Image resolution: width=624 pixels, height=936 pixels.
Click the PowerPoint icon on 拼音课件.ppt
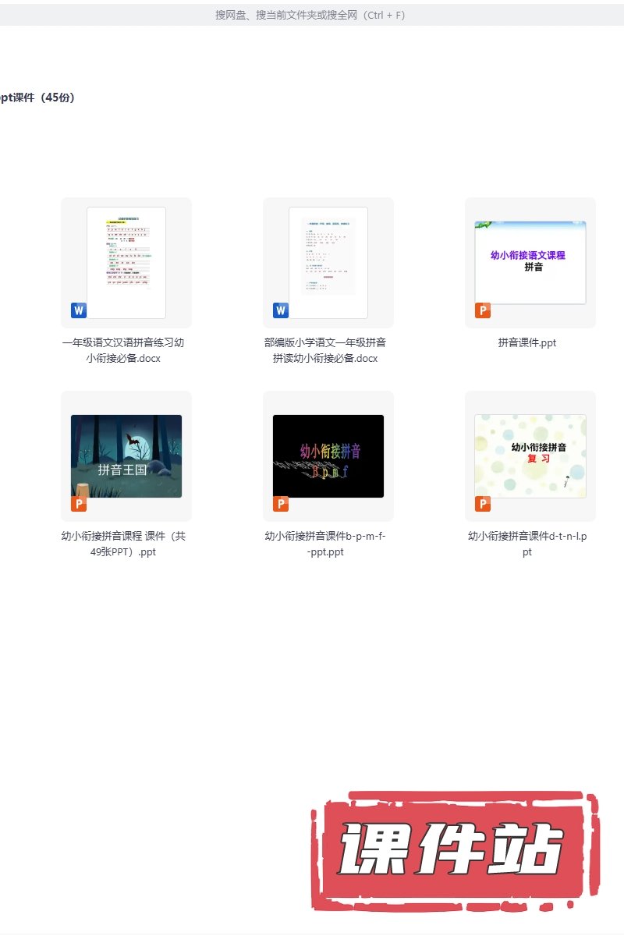(x=483, y=310)
